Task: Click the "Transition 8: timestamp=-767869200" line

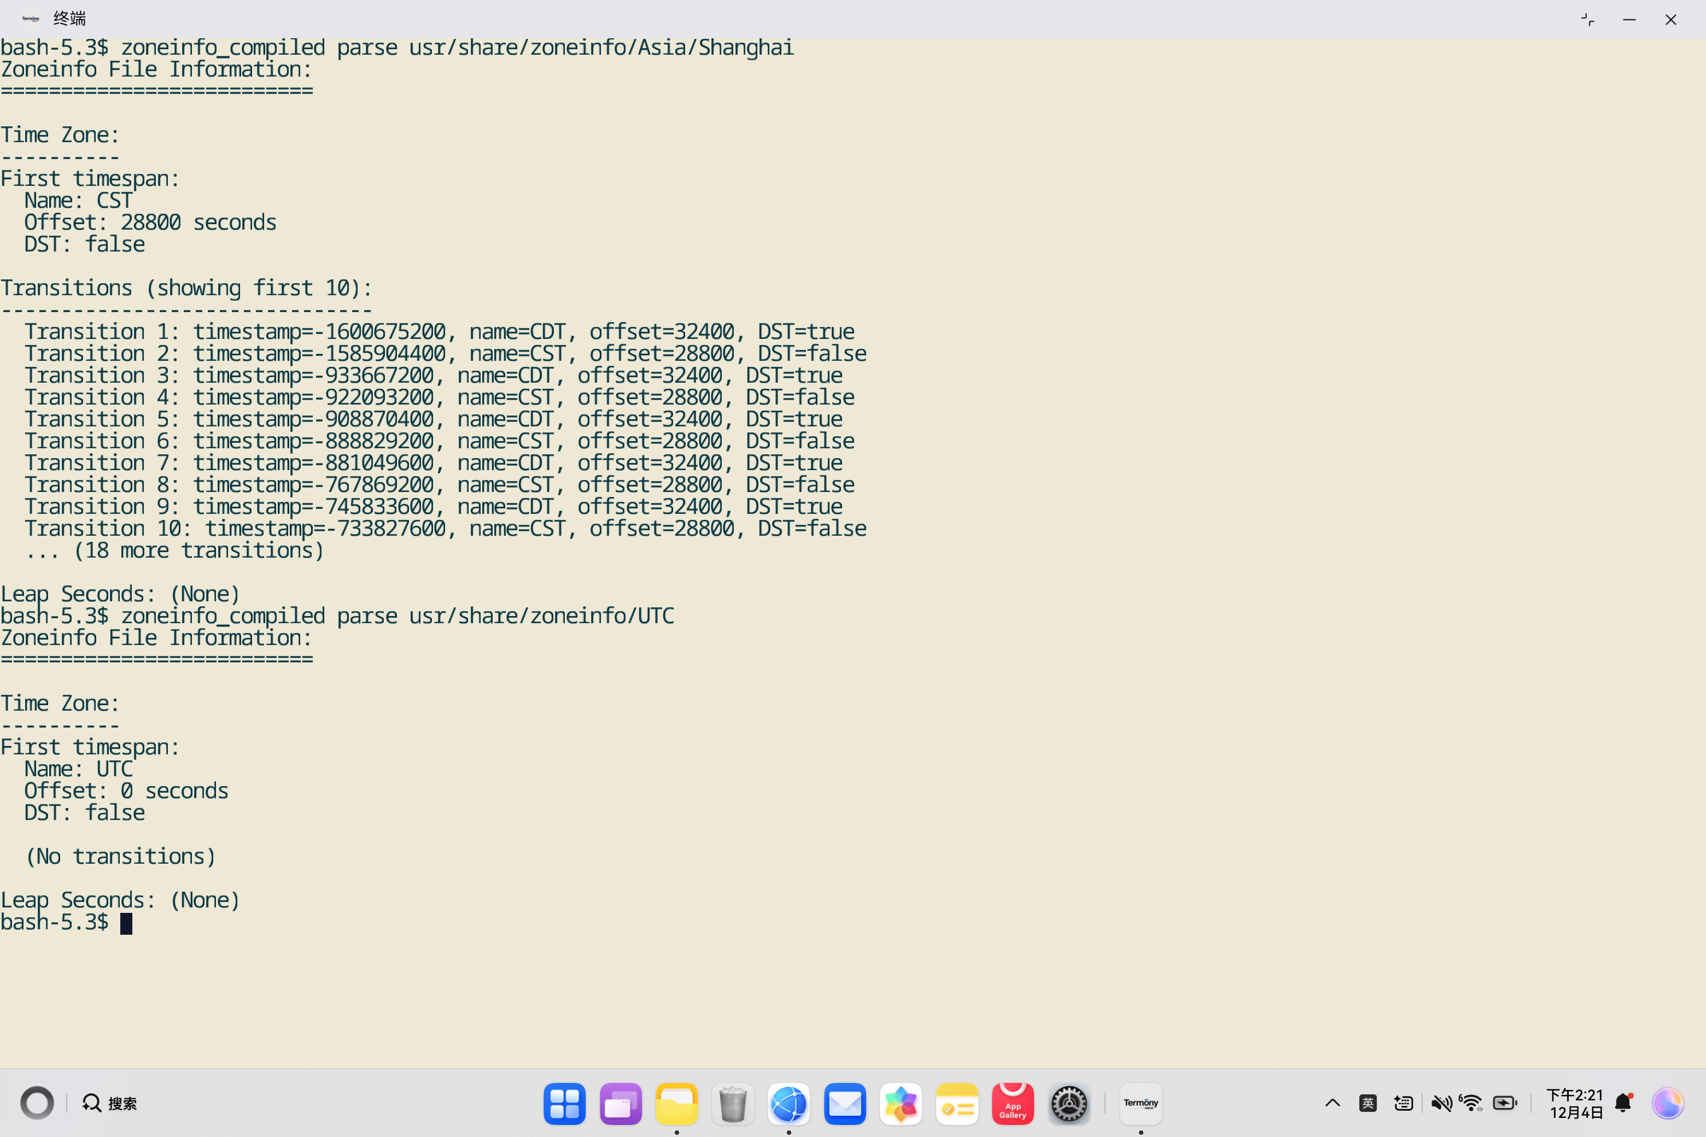Action: coord(440,484)
